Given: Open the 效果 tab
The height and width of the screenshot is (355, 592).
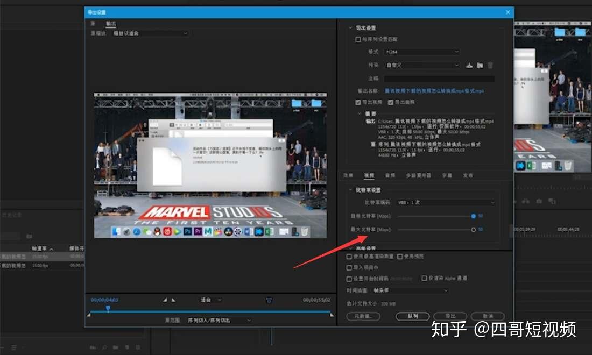Looking at the screenshot, I should click(x=348, y=175).
